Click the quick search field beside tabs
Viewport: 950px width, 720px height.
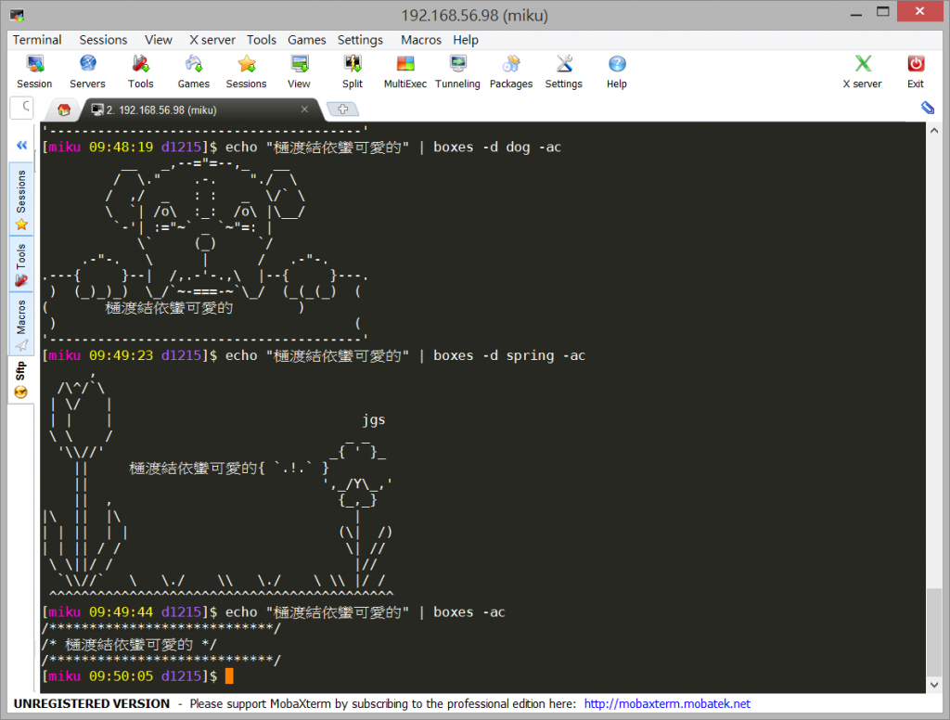point(22,108)
